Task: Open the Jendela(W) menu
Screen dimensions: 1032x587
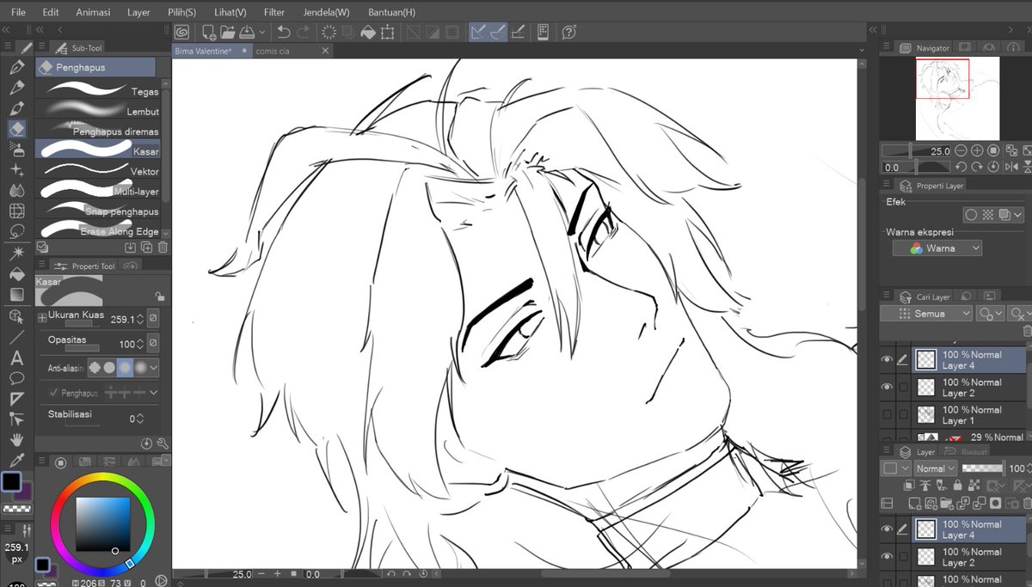Action: [326, 12]
